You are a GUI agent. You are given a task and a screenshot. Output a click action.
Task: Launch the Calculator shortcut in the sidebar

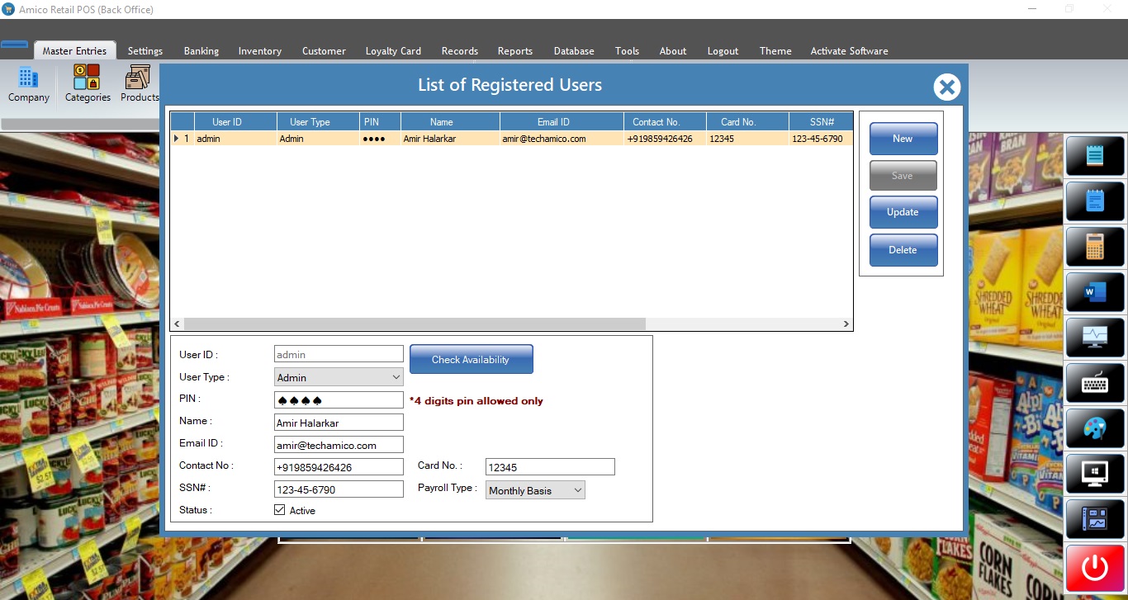1095,247
